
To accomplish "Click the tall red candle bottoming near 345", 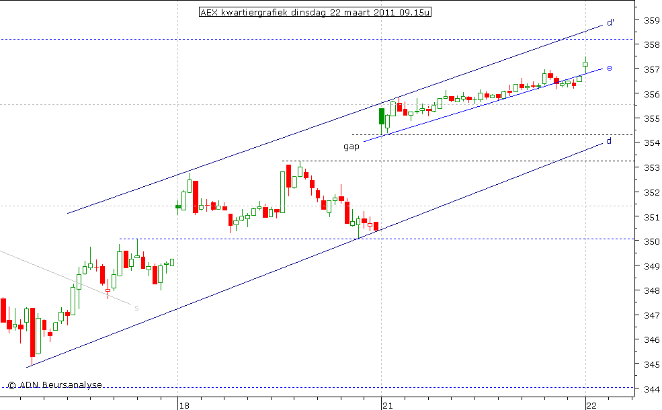I will click(32, 333).
